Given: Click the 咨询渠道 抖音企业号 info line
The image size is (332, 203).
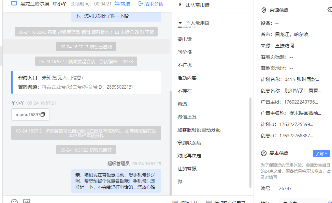Looking at the screenshot, I should 75,87.
